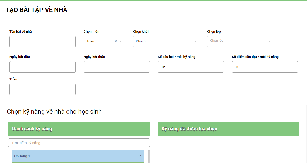This screenshot has width=307, height=163.
Task: Edit the required score field showing 70
Action: (265, 67)
